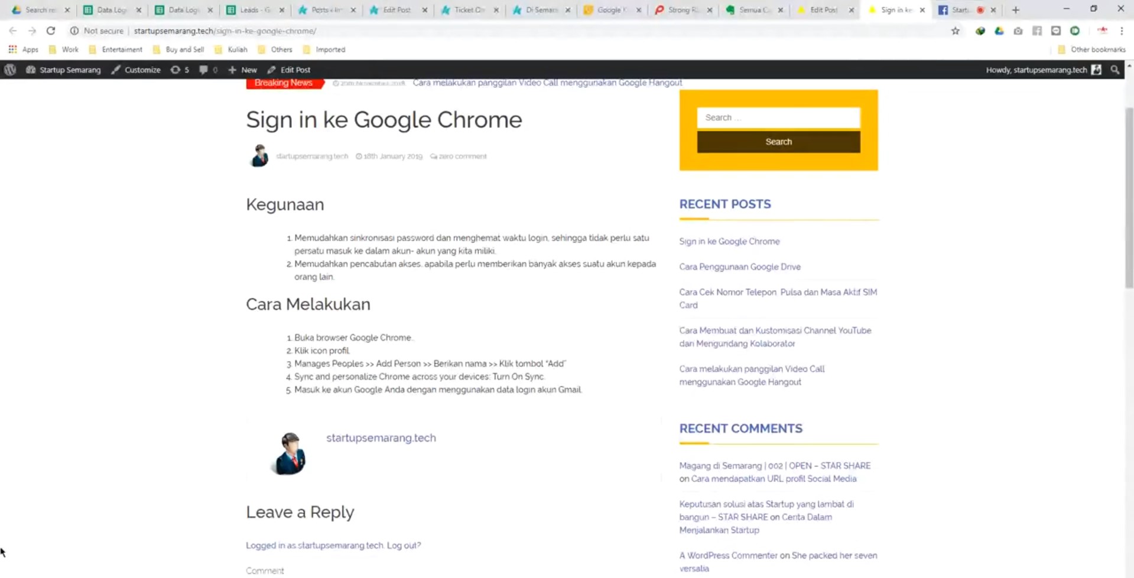1134x578 pixels.
Task: Open the Chrome three-dot menu
Action: click(x=1122, y=31)
